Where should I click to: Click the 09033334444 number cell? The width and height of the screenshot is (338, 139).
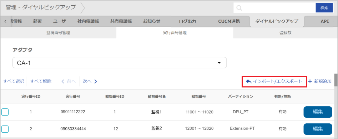pyautogui.click(x=73, y=129)
